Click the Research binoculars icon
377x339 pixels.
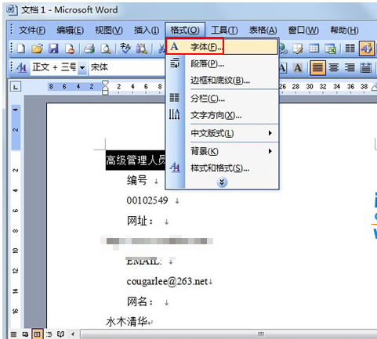[142, 49]
